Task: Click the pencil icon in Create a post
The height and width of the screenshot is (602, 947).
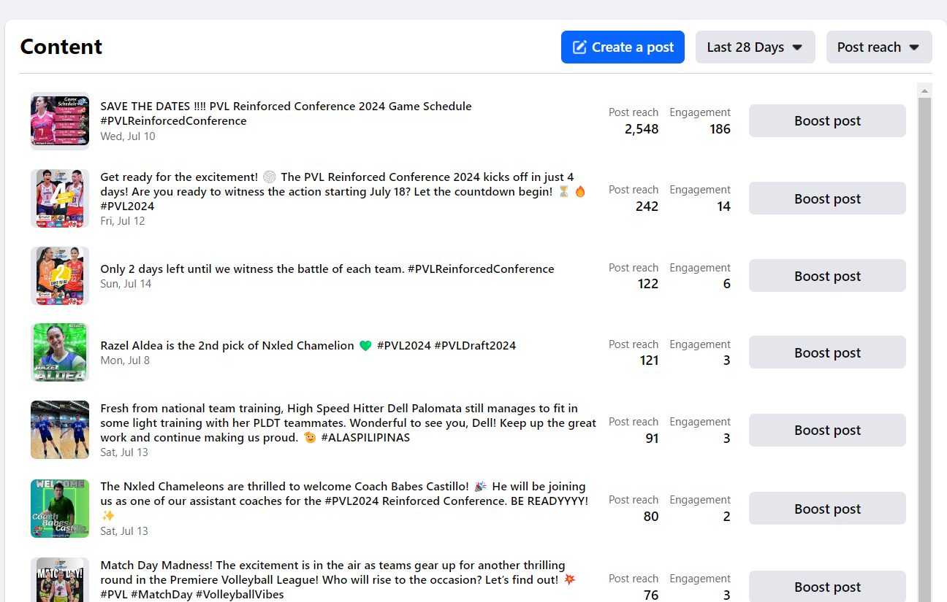Action: 579,47
